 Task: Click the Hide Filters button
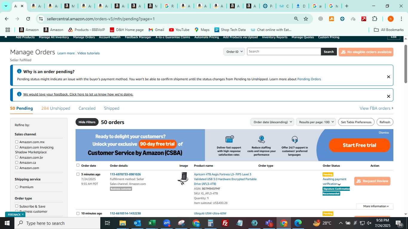pyautogui.click(x=87, y=122)
